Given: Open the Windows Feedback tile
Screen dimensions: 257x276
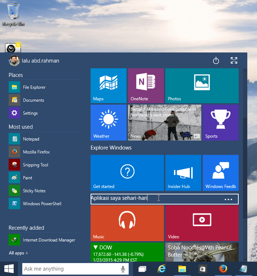Looking at the screenshot, I should (221, 173).
